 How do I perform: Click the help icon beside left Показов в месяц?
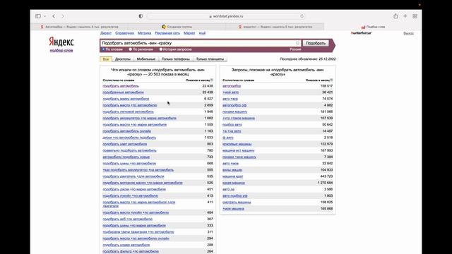[x=212, y=80]
